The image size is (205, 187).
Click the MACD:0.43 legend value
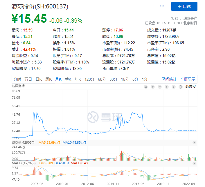click(x=79, y=163)
